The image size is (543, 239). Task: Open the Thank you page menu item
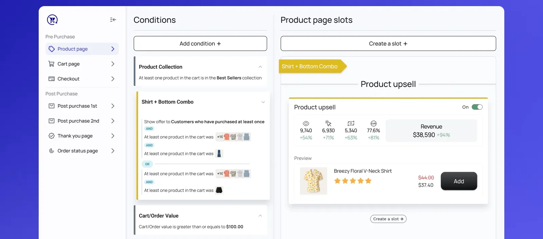82,136
